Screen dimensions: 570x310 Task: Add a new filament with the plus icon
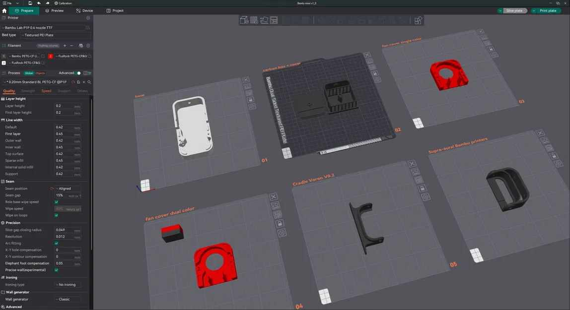pos(65,46)
